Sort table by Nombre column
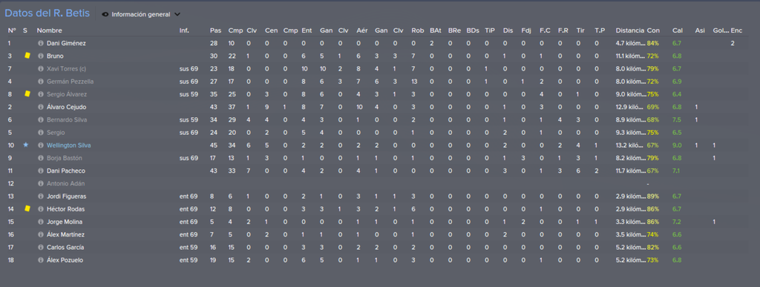The width and height of the screenshot is (760, 287). coord(50,30)
